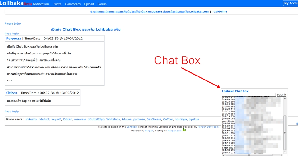Go to the Comments section

73,4
